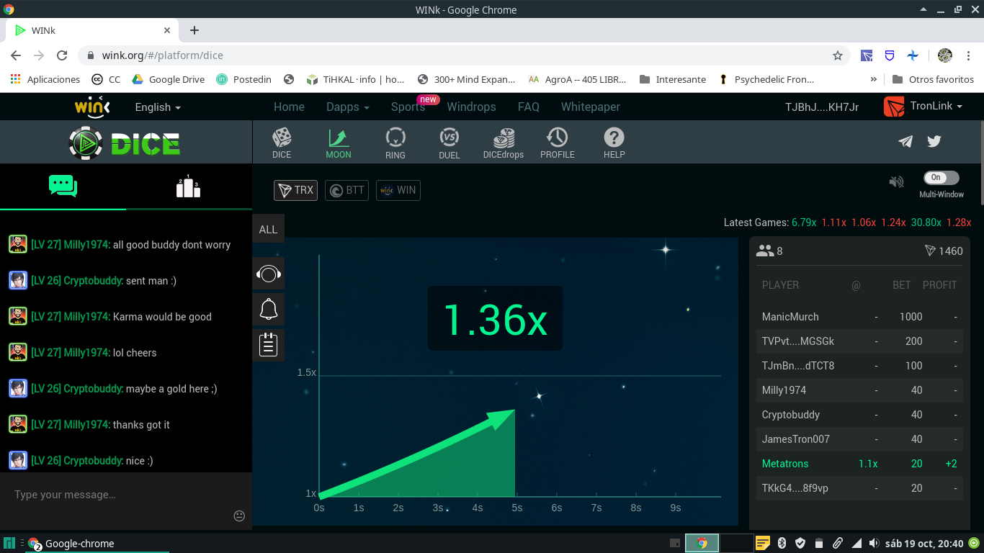Switch to the leaderboard podium tab

coord(188,186)
